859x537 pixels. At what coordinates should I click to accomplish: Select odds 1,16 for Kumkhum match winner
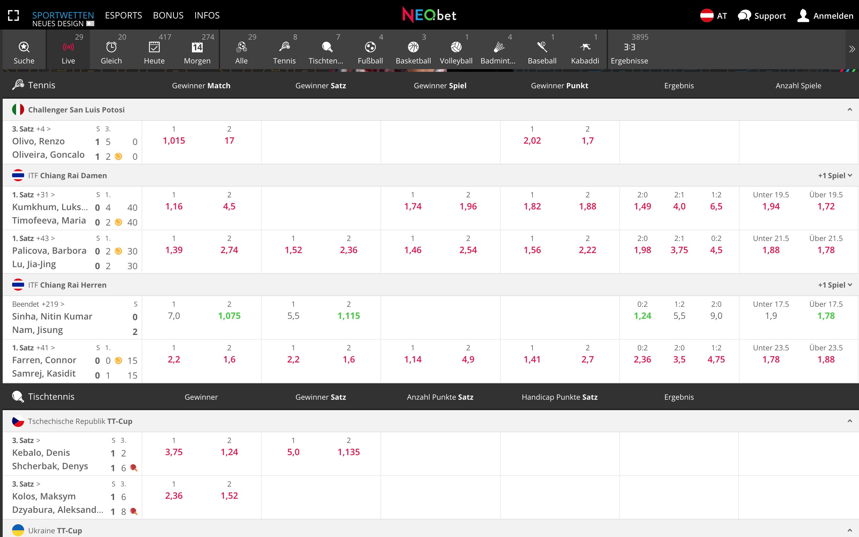(173, 206)
